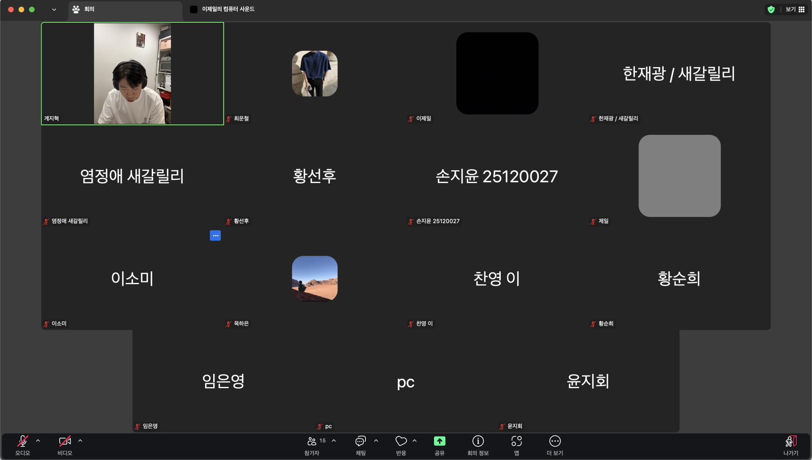This screenshot has height=460, width=812.
Task: Click muted mic icon beside pc label
Action: point(320,427)
